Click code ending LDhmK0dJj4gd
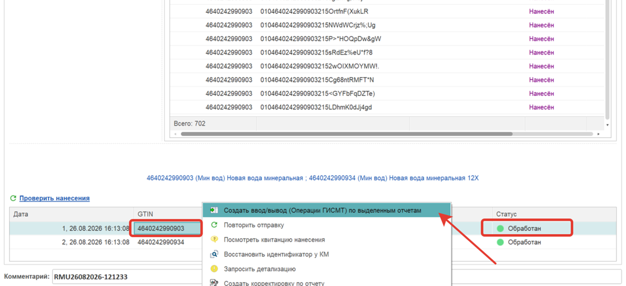The width and height of the screenshot is (626, 286). 316,107
